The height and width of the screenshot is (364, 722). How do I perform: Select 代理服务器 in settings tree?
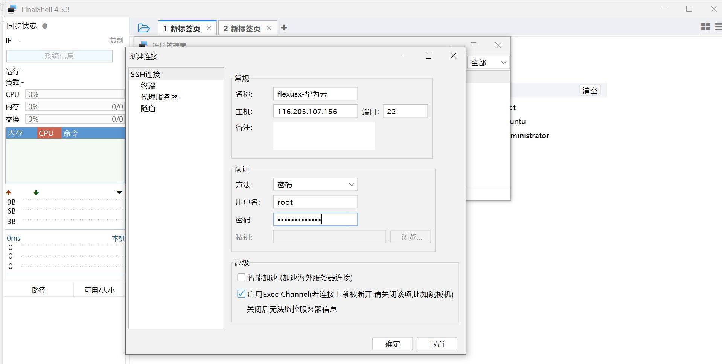click(x=159, y=97)
